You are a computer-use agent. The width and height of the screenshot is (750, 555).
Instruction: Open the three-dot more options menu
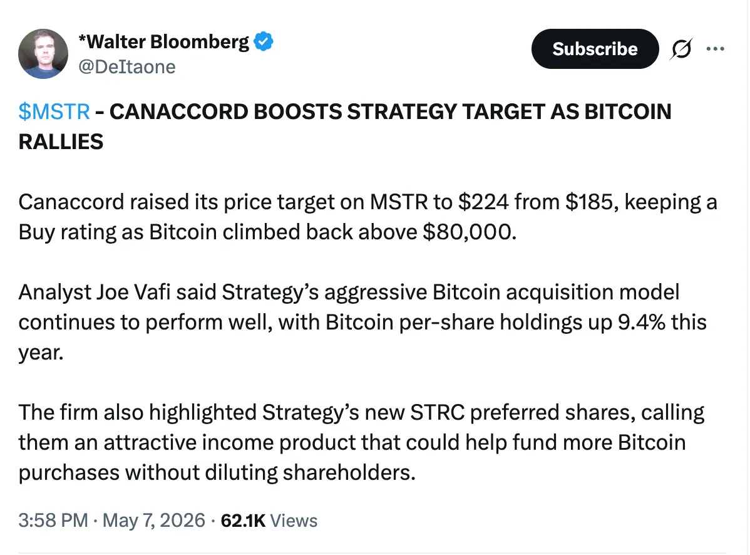(x=715, y=49)
